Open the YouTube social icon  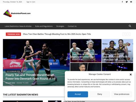[x=131, y=2]
